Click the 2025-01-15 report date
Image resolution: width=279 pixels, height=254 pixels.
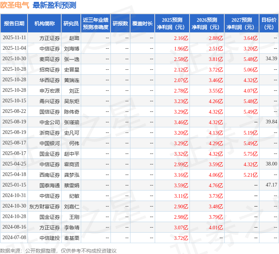14,185
